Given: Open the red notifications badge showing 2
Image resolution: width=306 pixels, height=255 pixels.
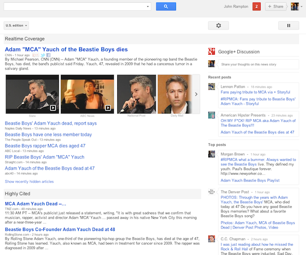Looking at the screenshot, I should [x=257, y=7].
